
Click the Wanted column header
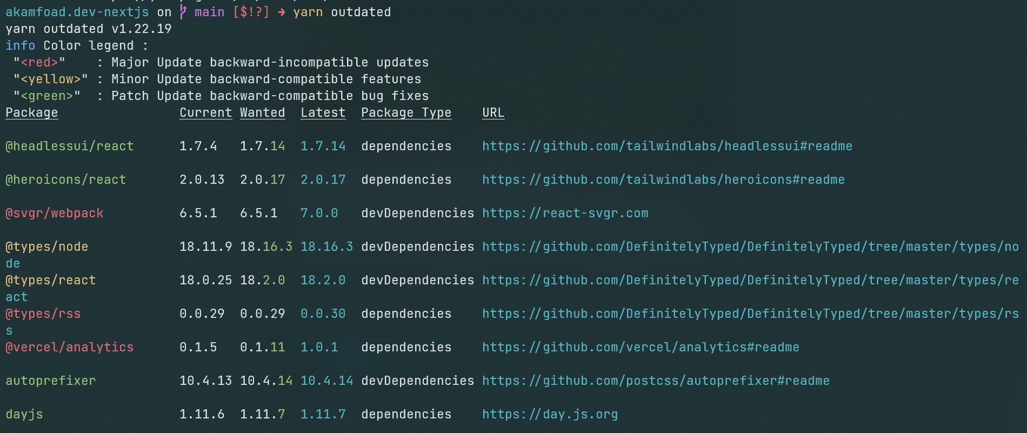[x=263, y=112]
